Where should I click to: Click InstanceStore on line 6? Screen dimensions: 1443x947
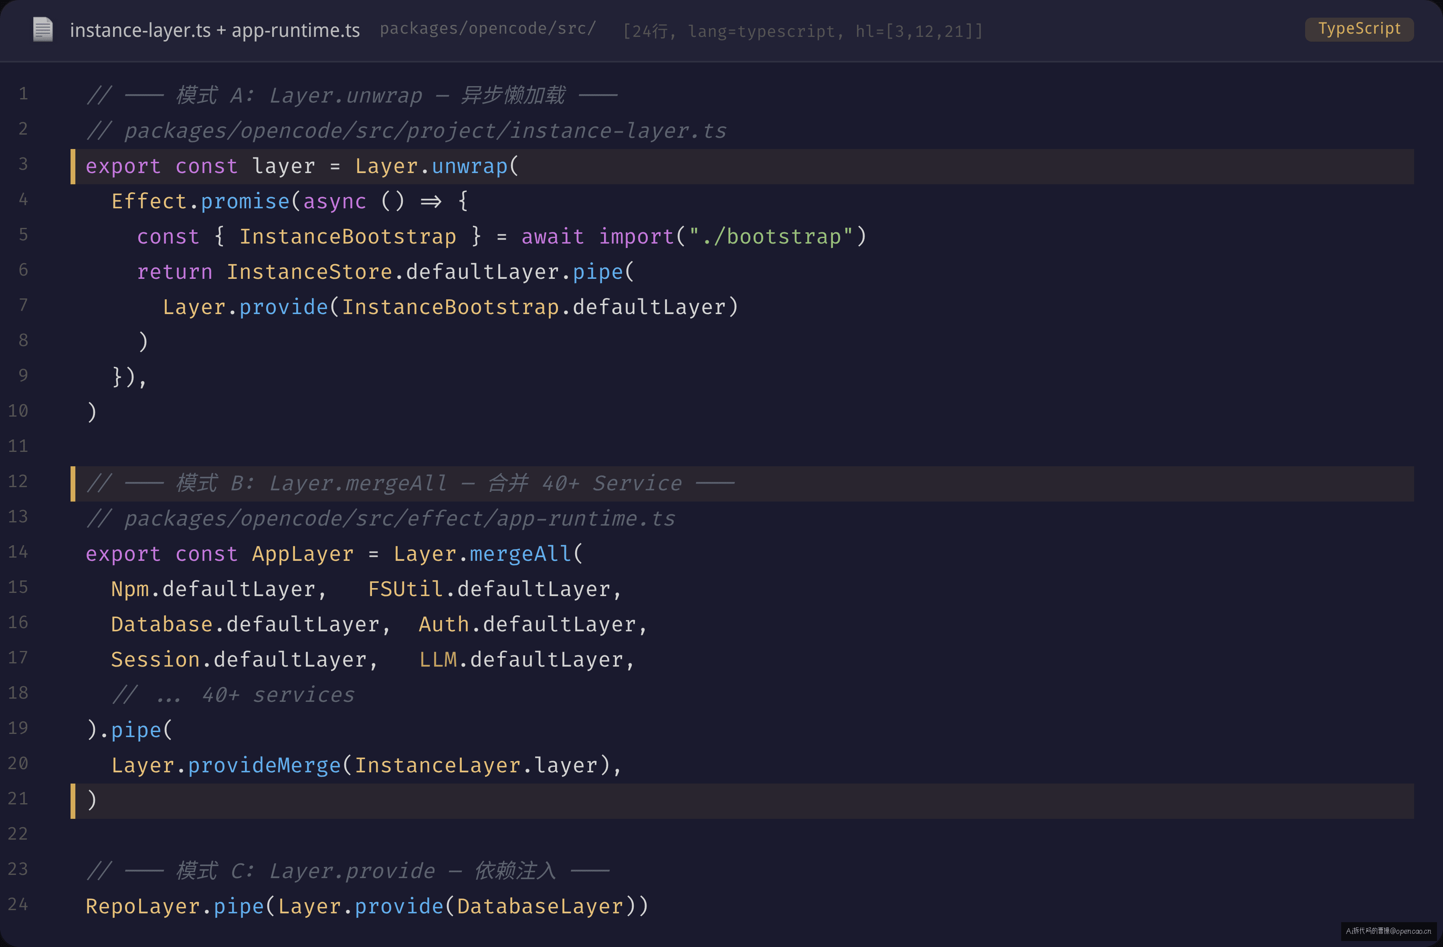309,272
